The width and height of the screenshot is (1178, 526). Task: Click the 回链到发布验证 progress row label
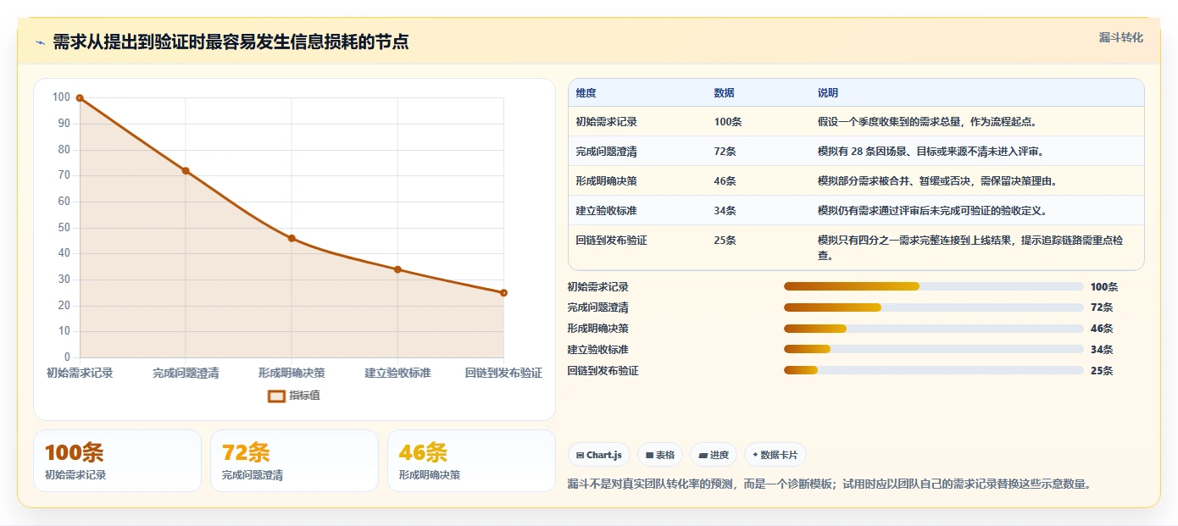603,371
